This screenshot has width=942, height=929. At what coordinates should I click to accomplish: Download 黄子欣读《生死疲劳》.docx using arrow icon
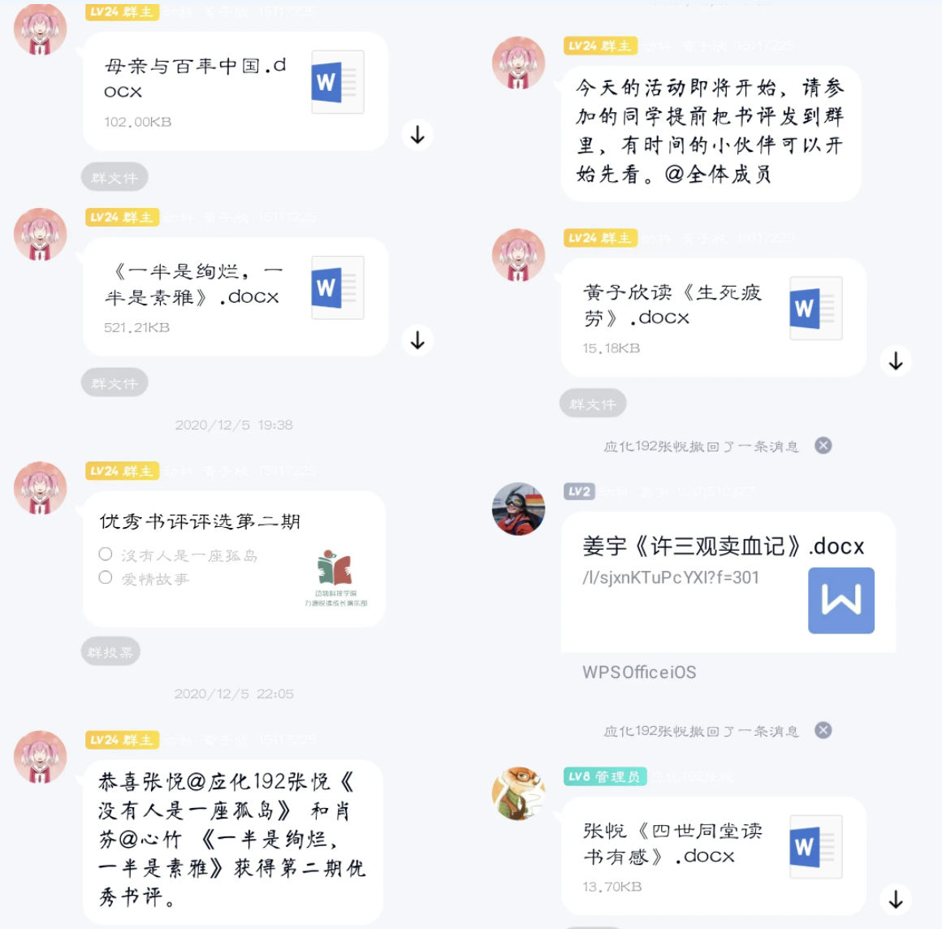(x=896, y=361)
